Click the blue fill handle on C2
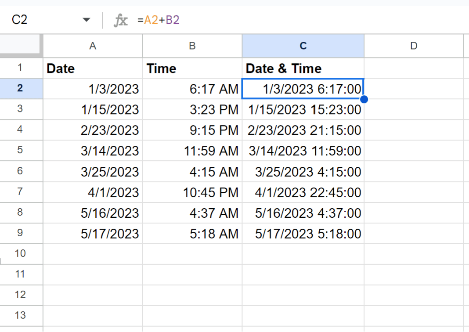469x332 pixels. point(364,99)
